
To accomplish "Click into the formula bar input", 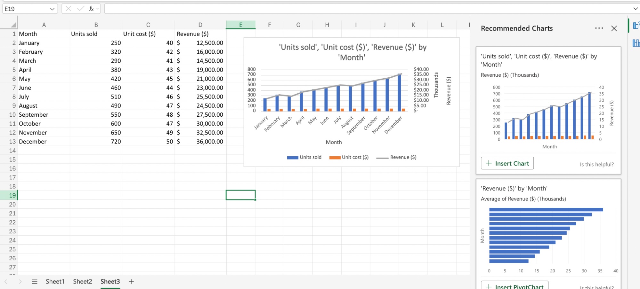I will [x=367, y=9].
